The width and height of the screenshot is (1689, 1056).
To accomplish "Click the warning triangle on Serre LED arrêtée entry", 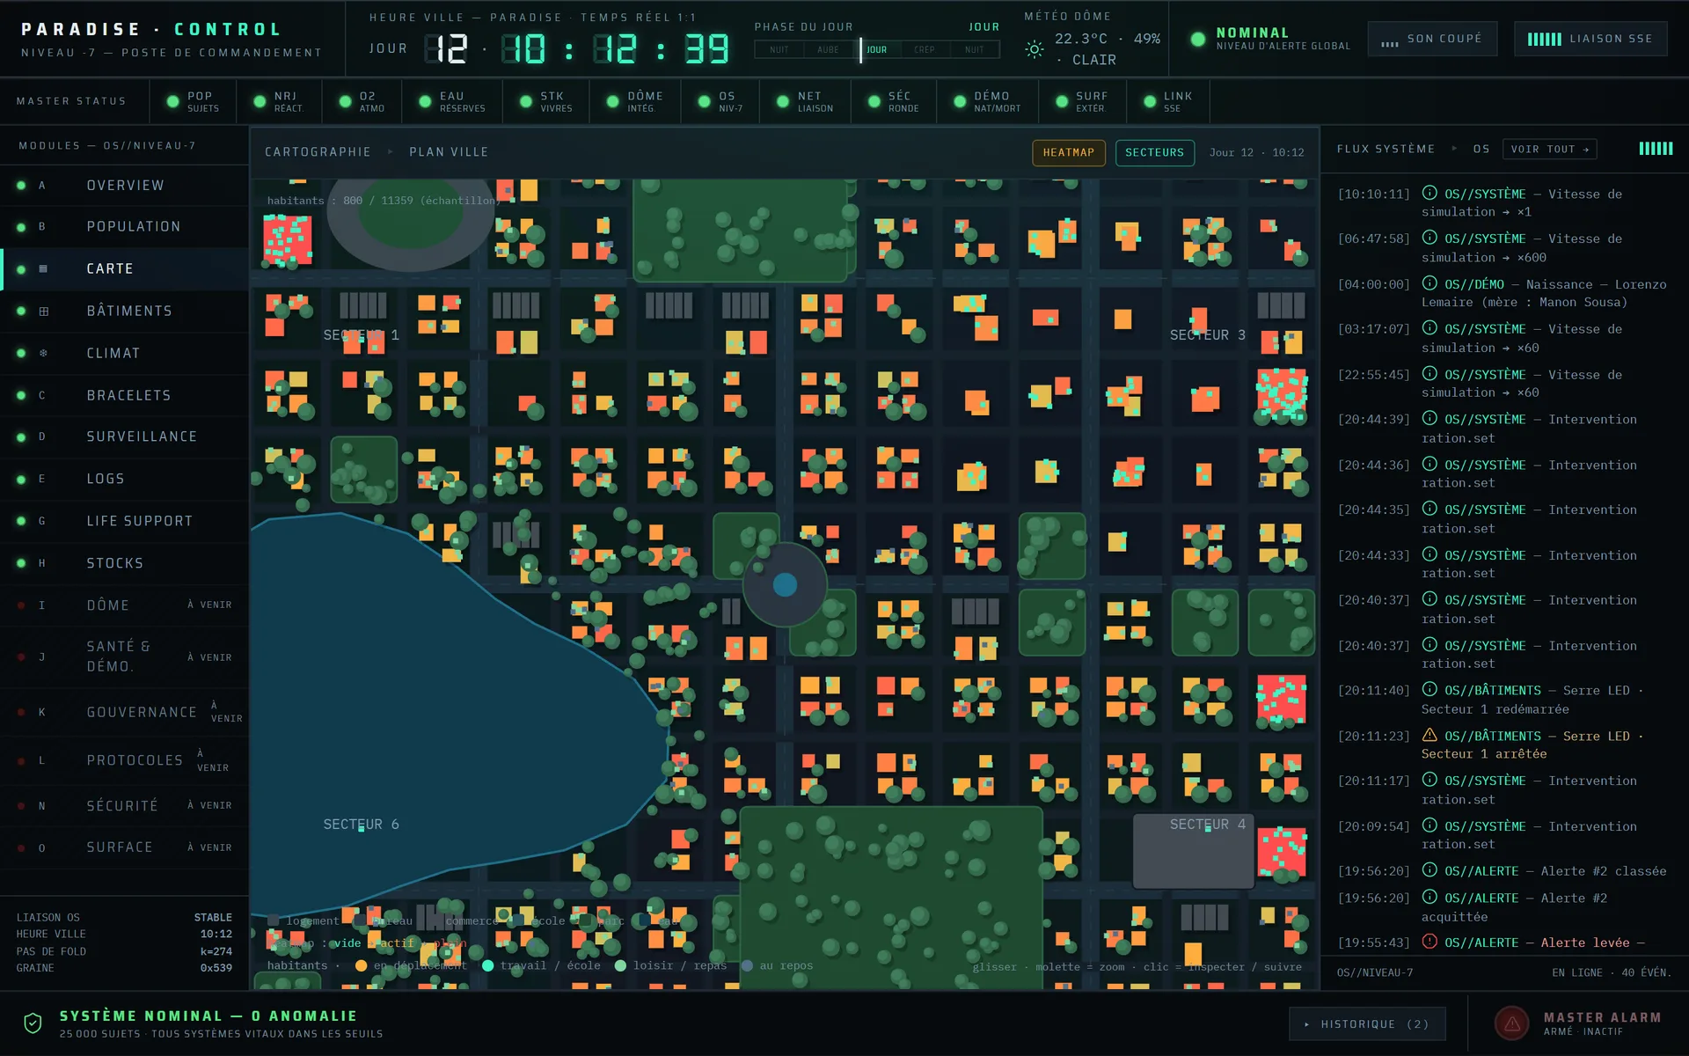I will (1429, 735).
